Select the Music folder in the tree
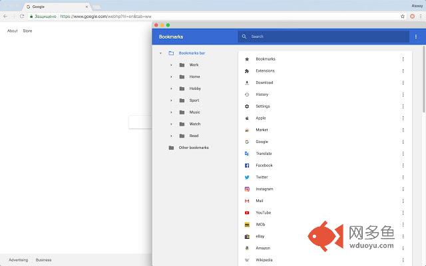Screen dimensions: 426x266 click(190, 112)
